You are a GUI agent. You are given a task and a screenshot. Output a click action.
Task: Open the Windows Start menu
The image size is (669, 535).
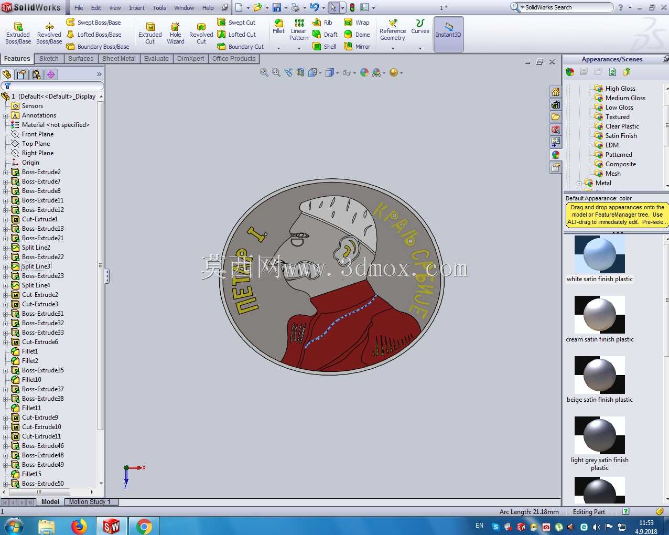[14, 526]
